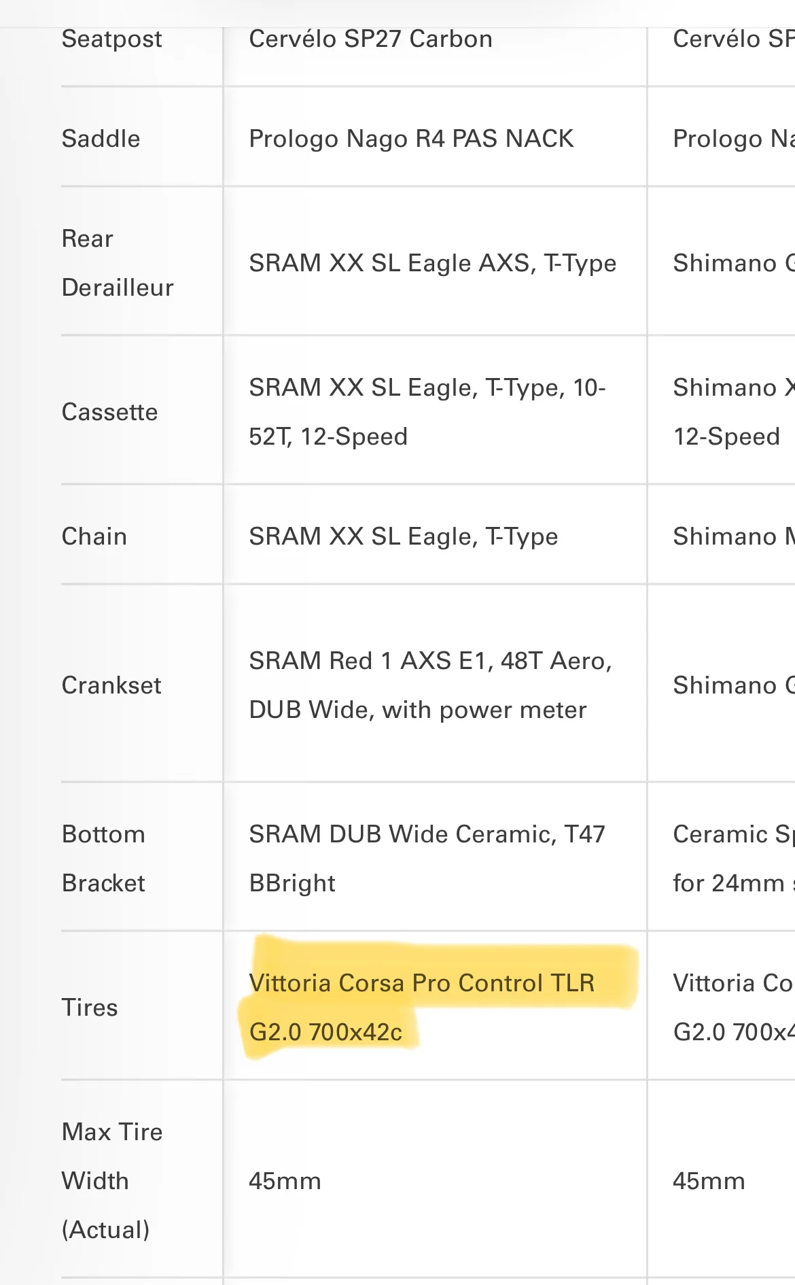Select the Rear Derailleur row label
The width and height of the screenshot is (795, 1285).
coord(118,263)
